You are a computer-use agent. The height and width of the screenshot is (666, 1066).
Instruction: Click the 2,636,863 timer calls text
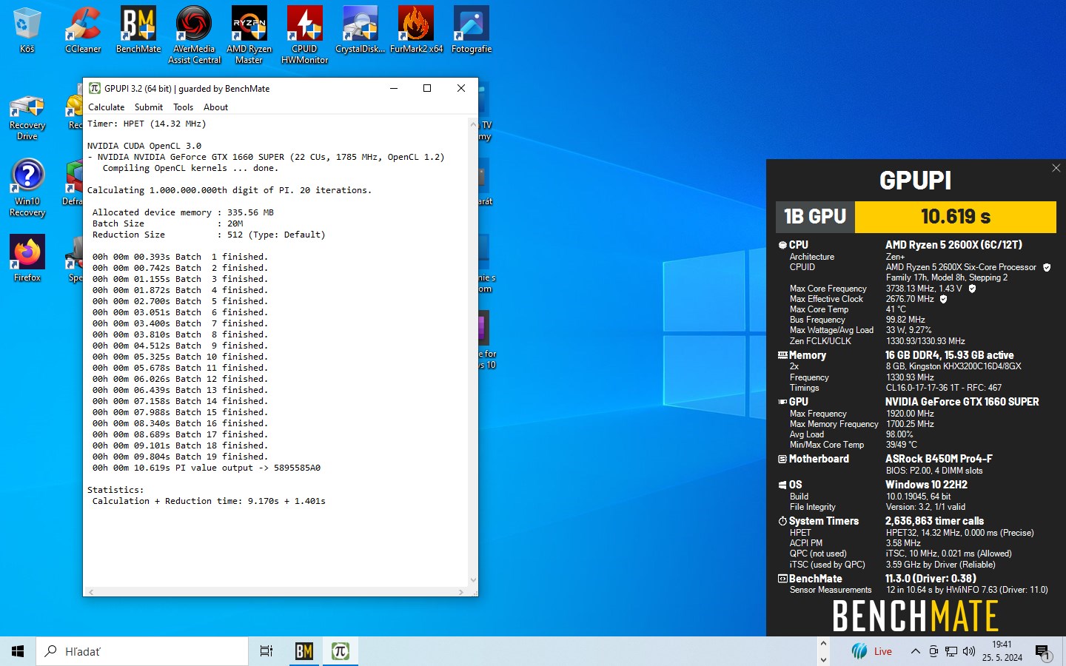tap(934, 521)
